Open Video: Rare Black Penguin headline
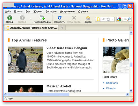 [67, 48]
